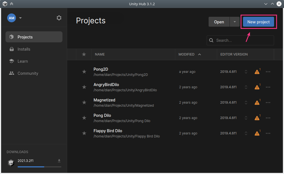Viewport: 284px width, 174px height.
Task: Click the download icon beside 2021.3.2f1
Action: click(x=59, y=161)
